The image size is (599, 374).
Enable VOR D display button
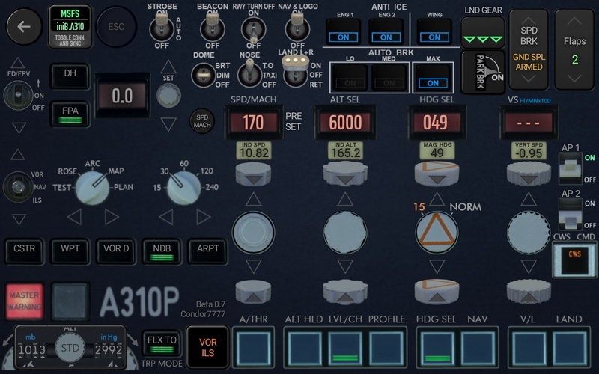click(x=116, y=251)
